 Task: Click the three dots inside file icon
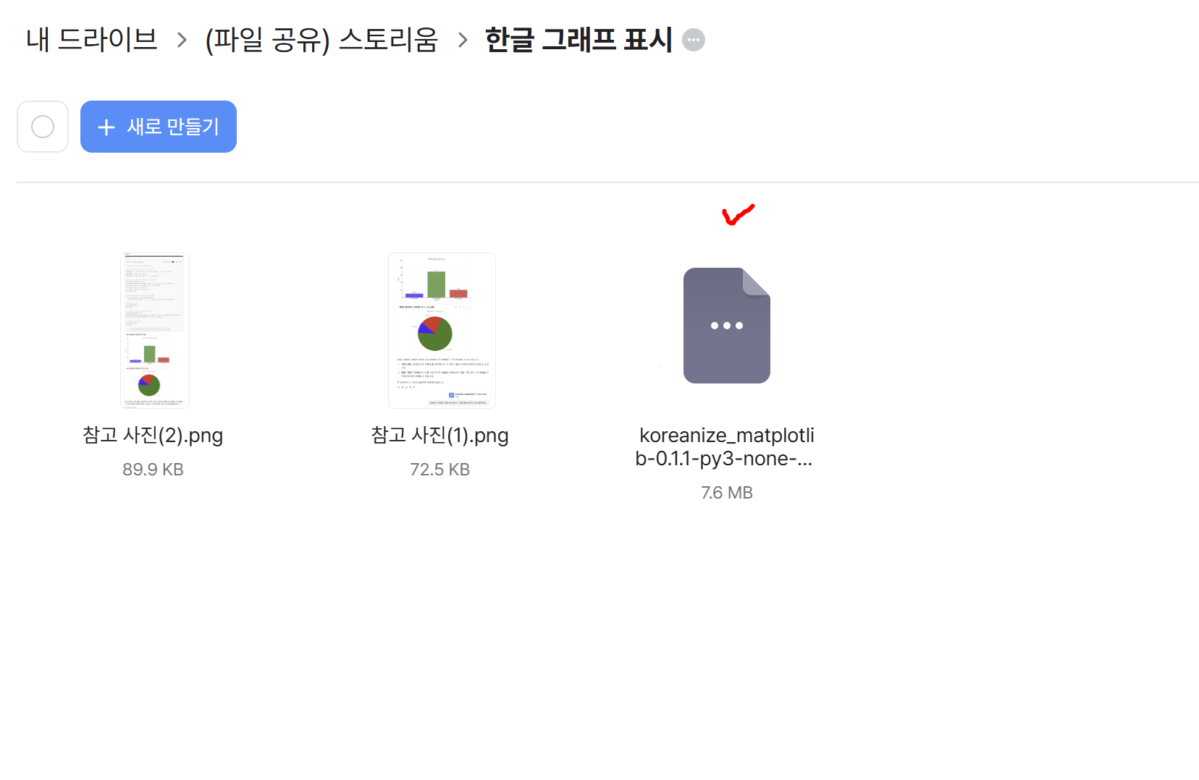727,326
